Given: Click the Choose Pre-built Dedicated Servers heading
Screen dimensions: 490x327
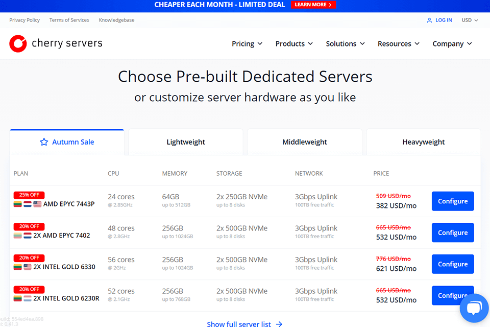Looking at the screenshot, I should tap(245, 77).
